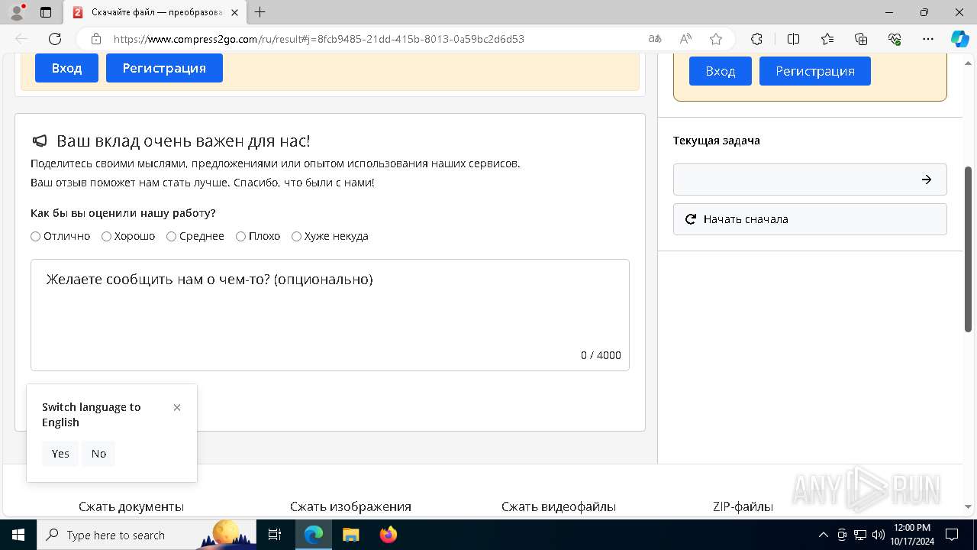The image size is (977, 550).
Task: Click No in language popup
Action: click(x=98, y=454)
